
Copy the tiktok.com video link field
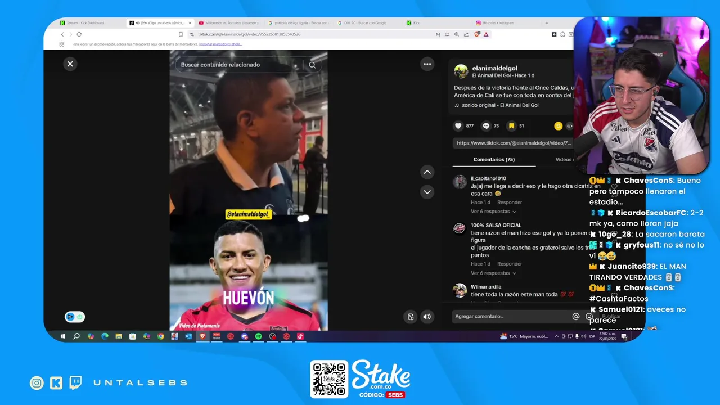(x=513, y=143)
